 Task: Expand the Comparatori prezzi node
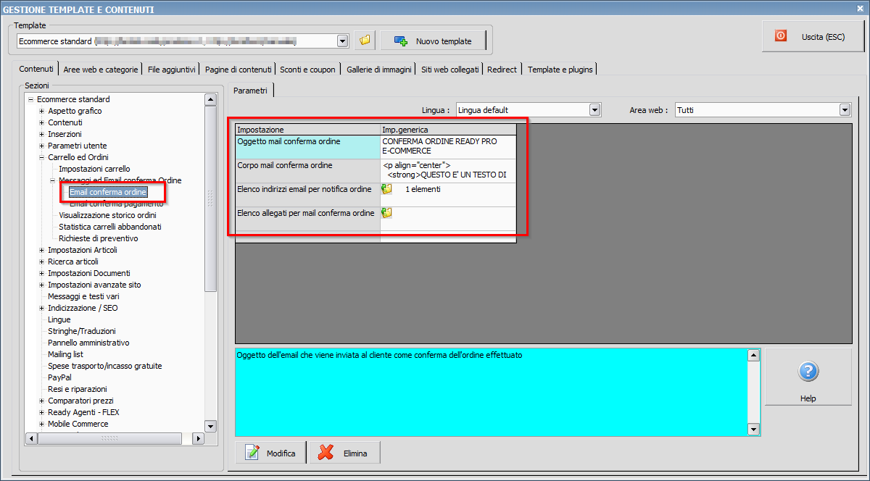click(42, 401)
